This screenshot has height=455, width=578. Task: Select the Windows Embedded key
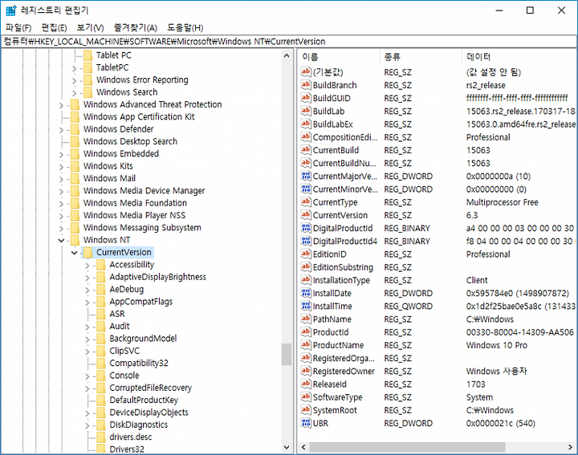point(121,153)
